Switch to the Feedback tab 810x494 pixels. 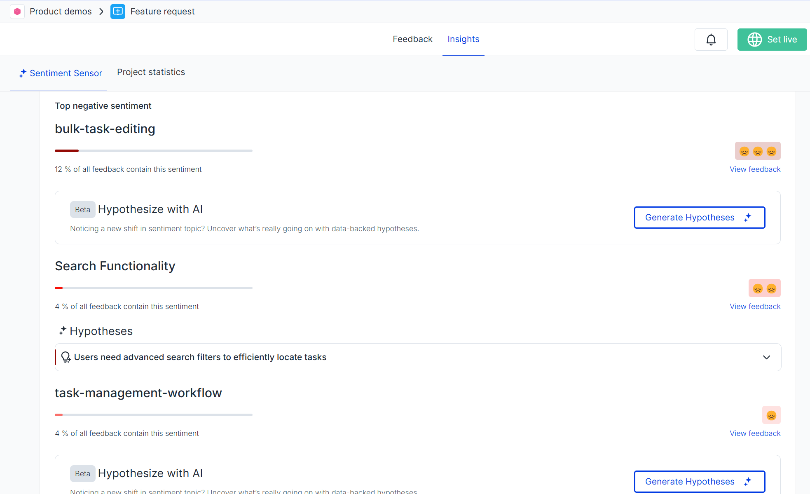pyautogui.click(x=412, y=39)
